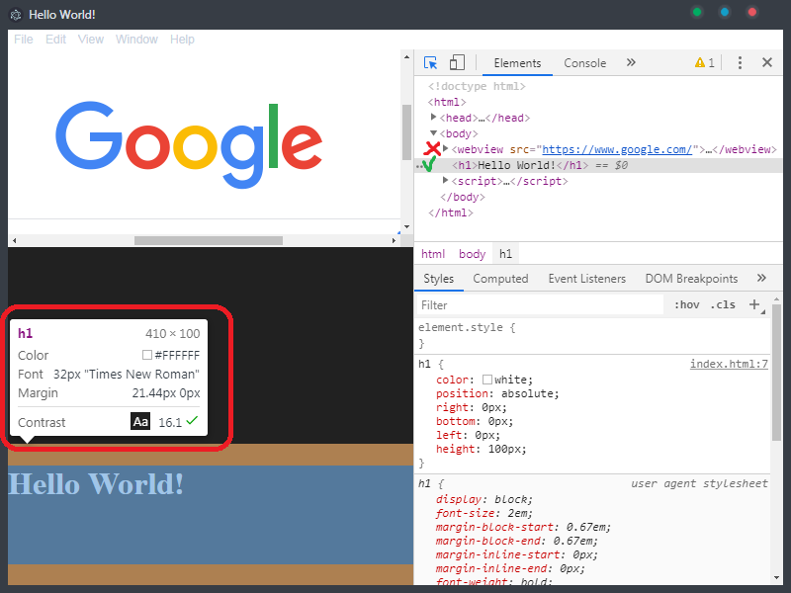Enable the green window traffic light
Viewport: 791px width, 593px height.
pos(697,11)
